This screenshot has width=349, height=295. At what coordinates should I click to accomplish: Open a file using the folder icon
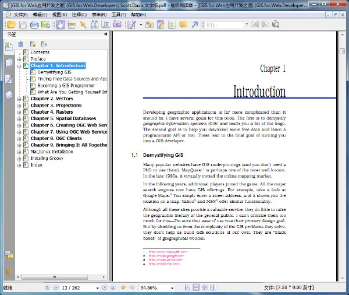(x=12, y=24)
